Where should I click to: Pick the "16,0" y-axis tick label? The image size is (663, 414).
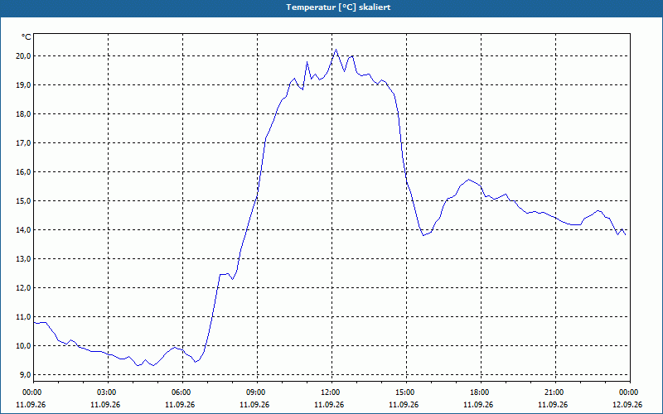click(23, 172)
